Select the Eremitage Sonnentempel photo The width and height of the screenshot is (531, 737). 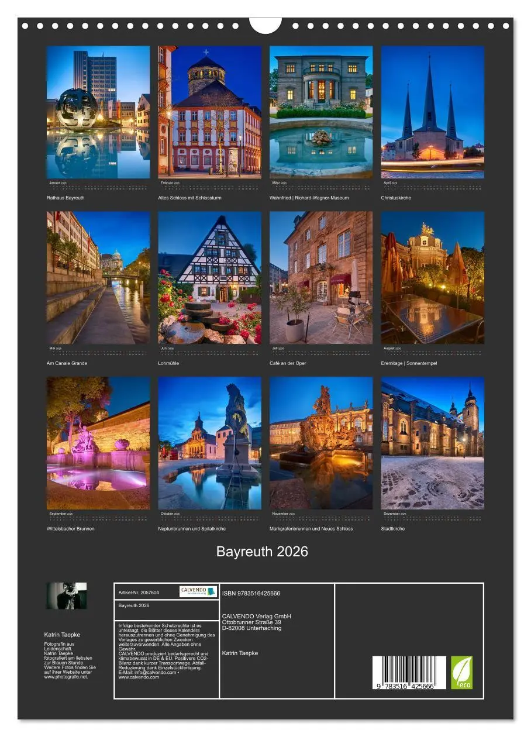point(433,278)
